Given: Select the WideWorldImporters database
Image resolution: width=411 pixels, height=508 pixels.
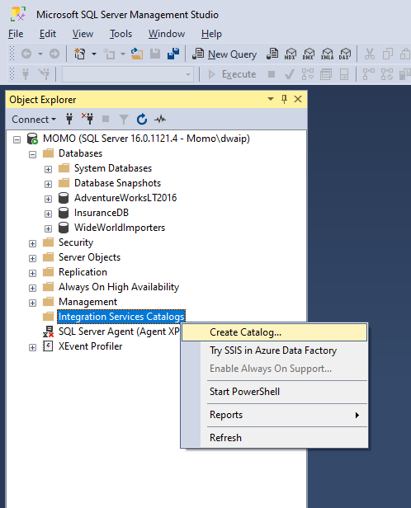Looking at the screenshot, I should pyautogui.click(x=120, y=228).
